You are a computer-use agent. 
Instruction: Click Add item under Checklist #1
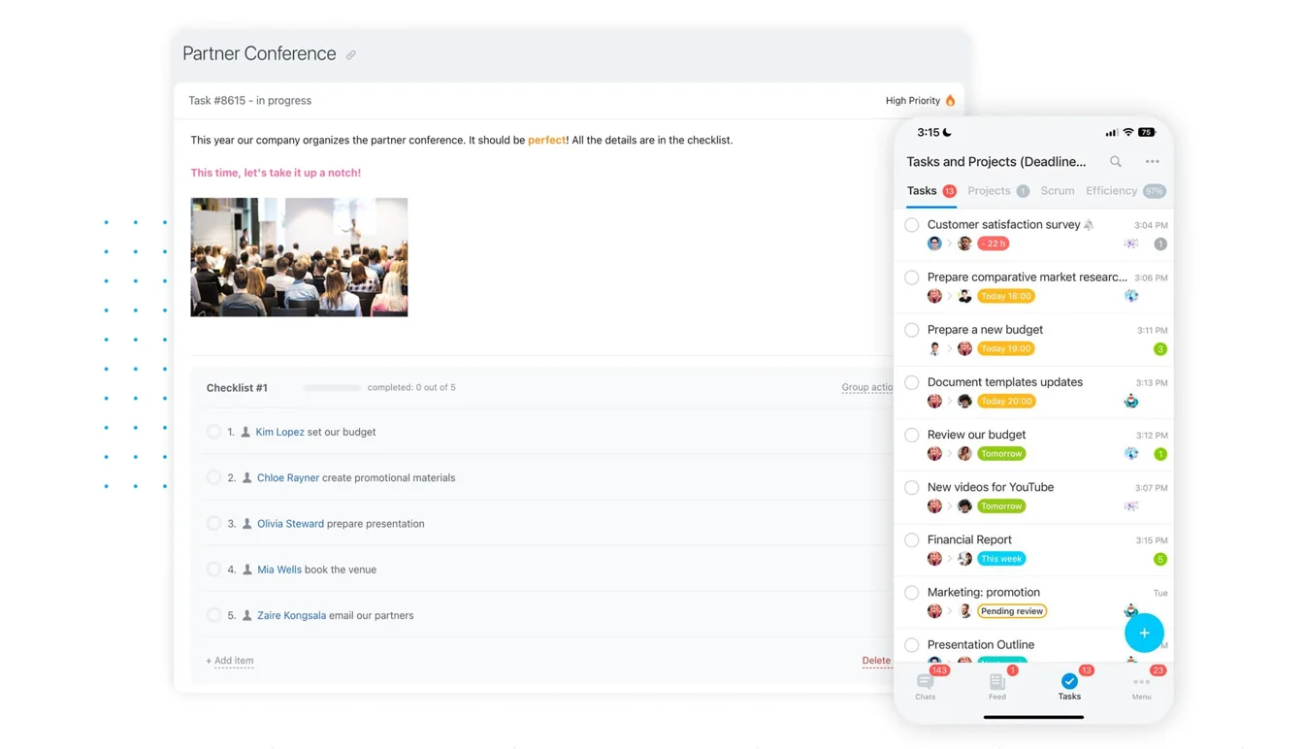229,660
